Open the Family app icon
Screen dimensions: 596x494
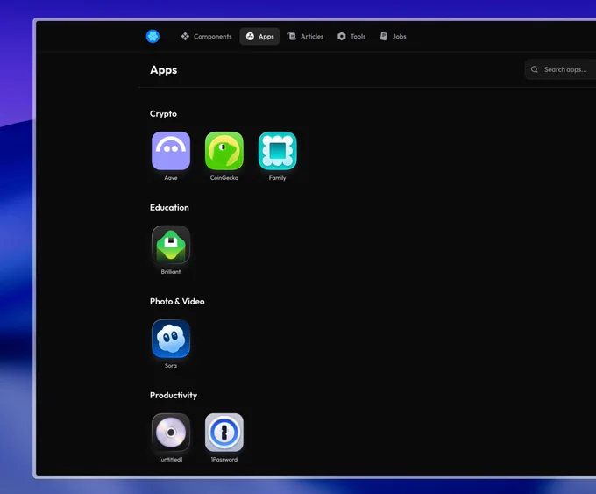[278, 151]
